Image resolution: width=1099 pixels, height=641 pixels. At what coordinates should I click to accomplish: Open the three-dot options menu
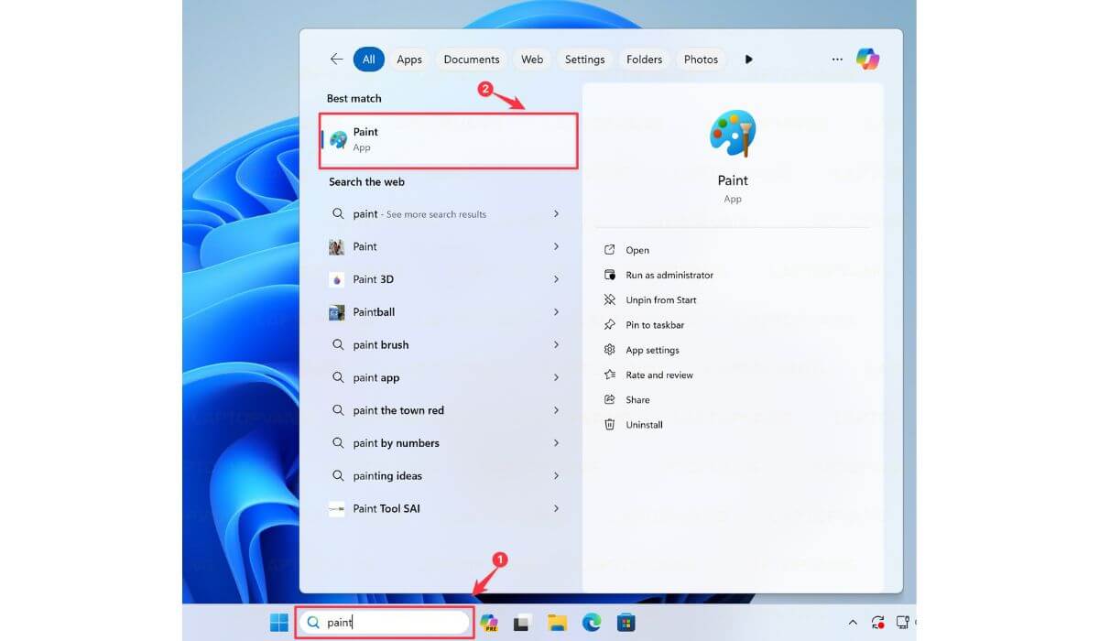click(x=837, y=60)
